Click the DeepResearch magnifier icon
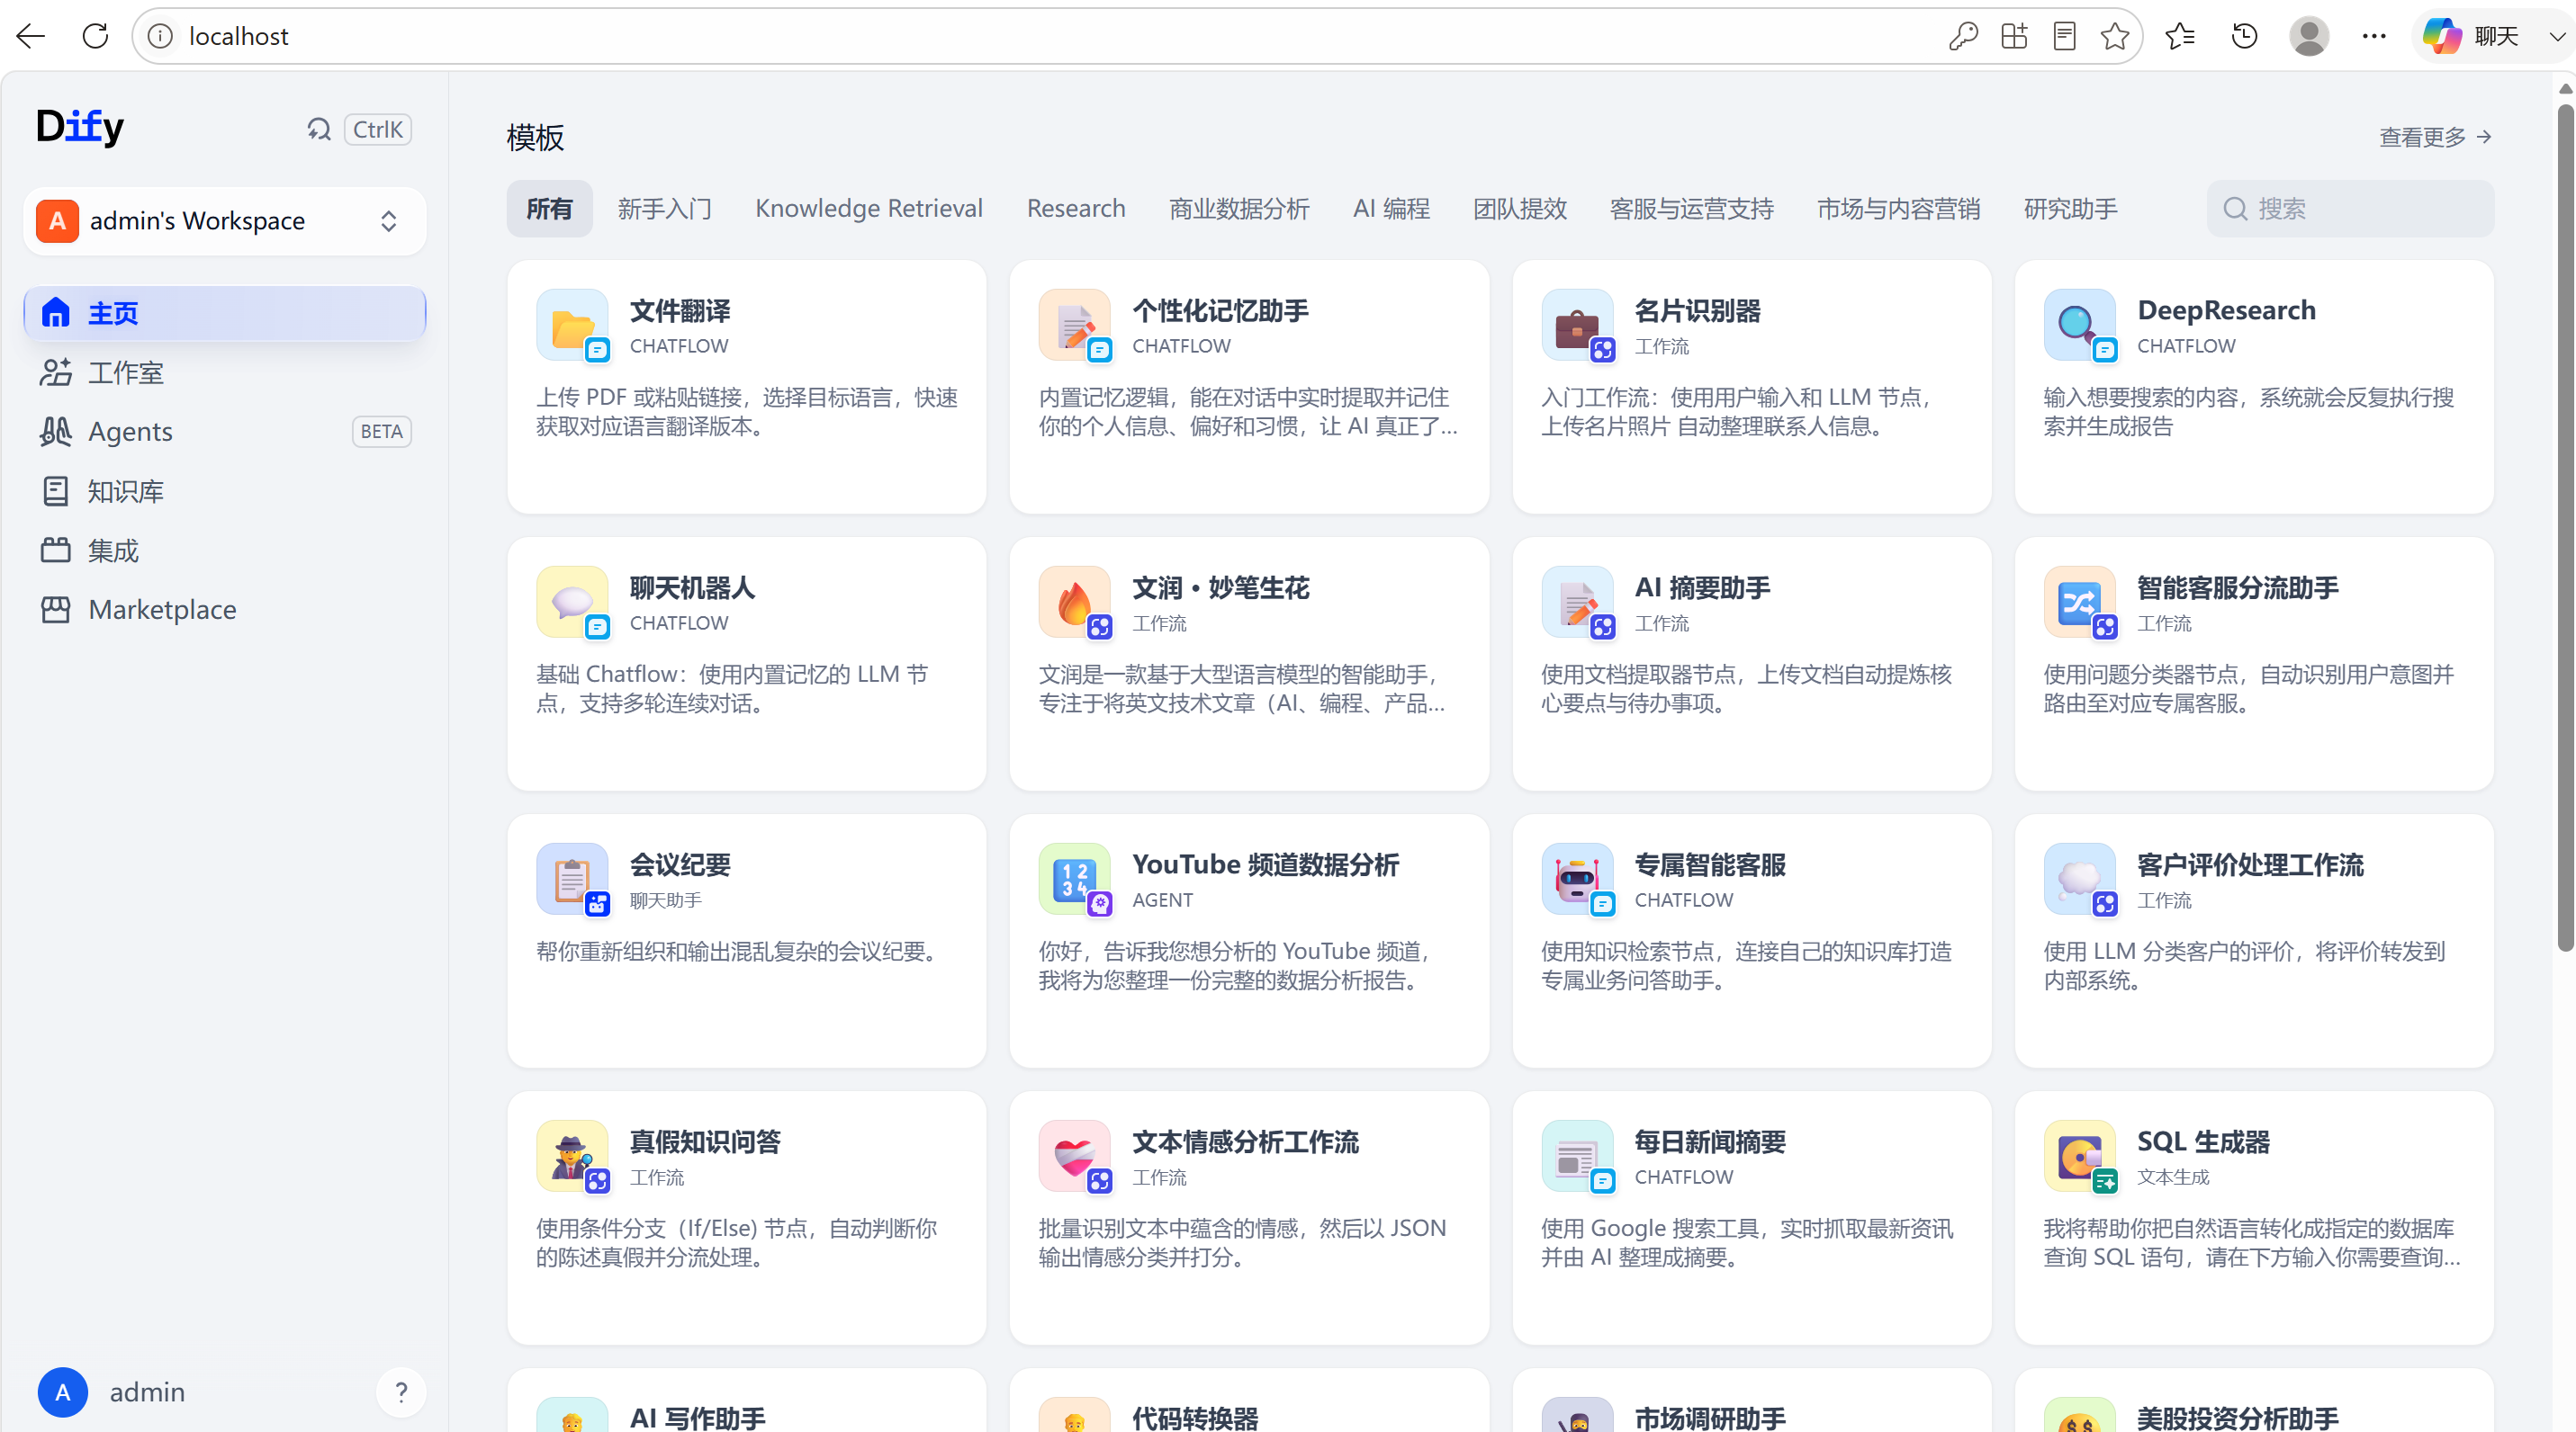2576x1432 pixels. point(2079,325)
